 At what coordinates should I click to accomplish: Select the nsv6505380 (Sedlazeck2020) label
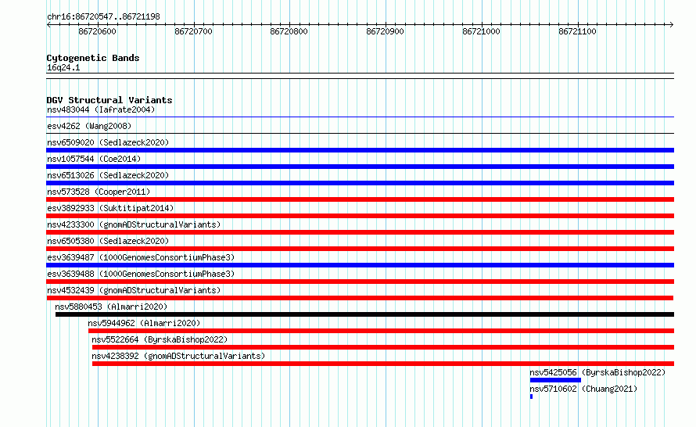tap(108, 241)
